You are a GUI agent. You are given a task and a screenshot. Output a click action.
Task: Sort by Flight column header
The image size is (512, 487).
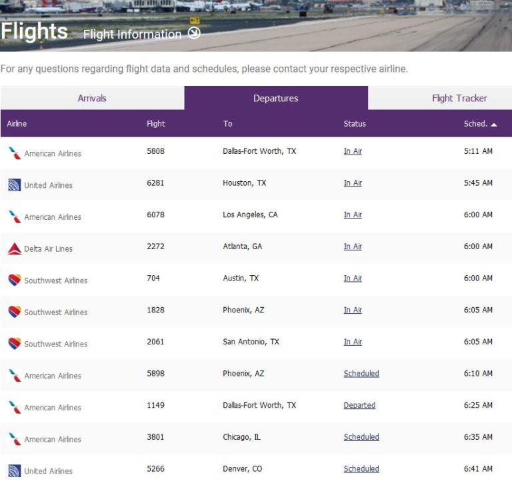(x=156, y=124)
